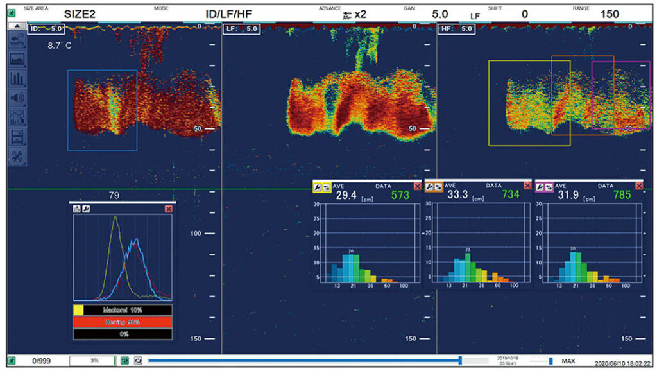Select the ID echogram gain label
This screenshot has height=371, width=657.
tap(45, 29)
